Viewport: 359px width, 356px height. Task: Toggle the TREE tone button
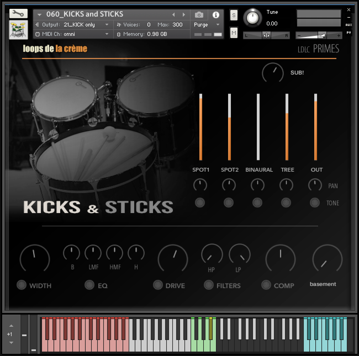point(286,203)
